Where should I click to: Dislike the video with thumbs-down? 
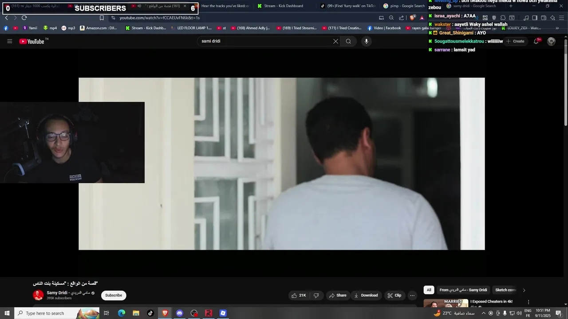pos(316,296)
